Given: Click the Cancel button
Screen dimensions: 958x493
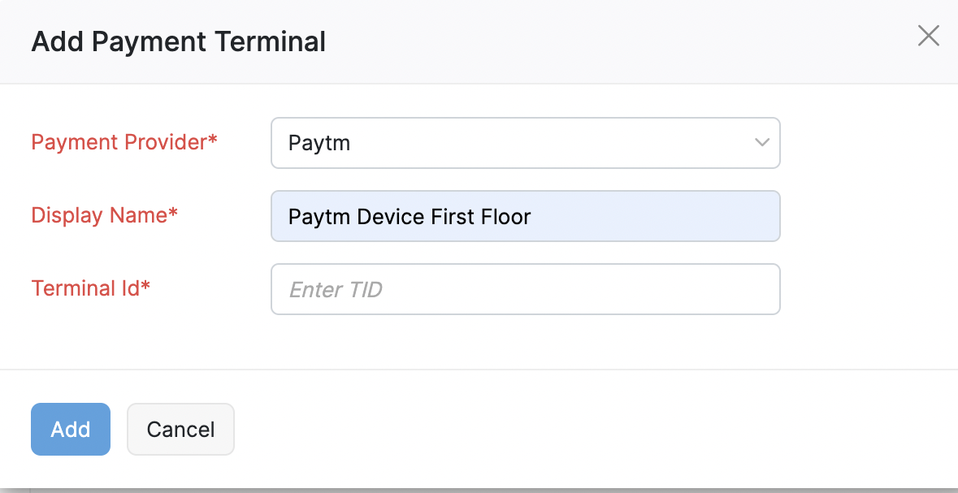Looking at the screenshot, I should coord(180,429).
